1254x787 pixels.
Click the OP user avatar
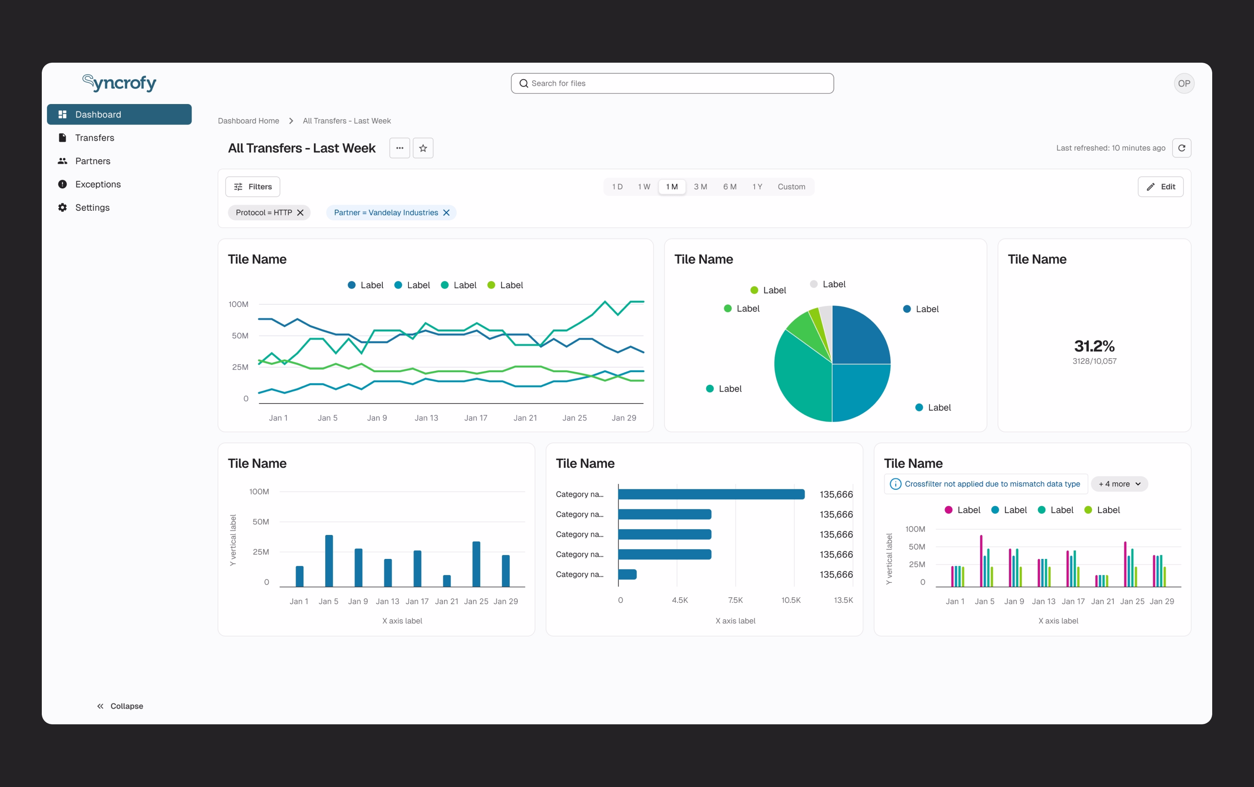[1183, 83]
